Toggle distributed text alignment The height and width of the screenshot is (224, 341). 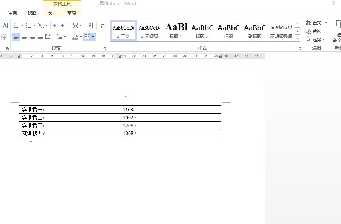pos(48,36)
